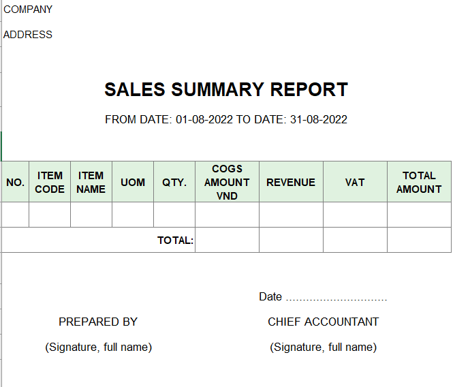Viewport: 470px width, 387px height.
Task: Select the VAT header cell
Action: tap(355, 182)
